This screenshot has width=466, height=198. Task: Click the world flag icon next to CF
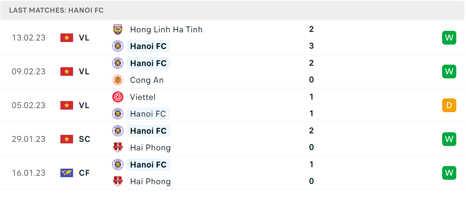[x=67, y=173]
